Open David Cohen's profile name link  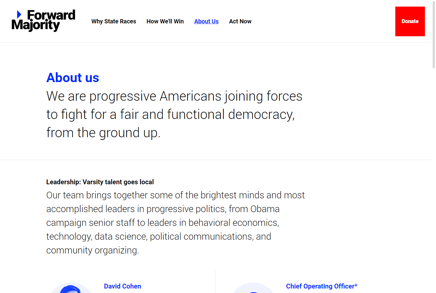pos(122,286)
